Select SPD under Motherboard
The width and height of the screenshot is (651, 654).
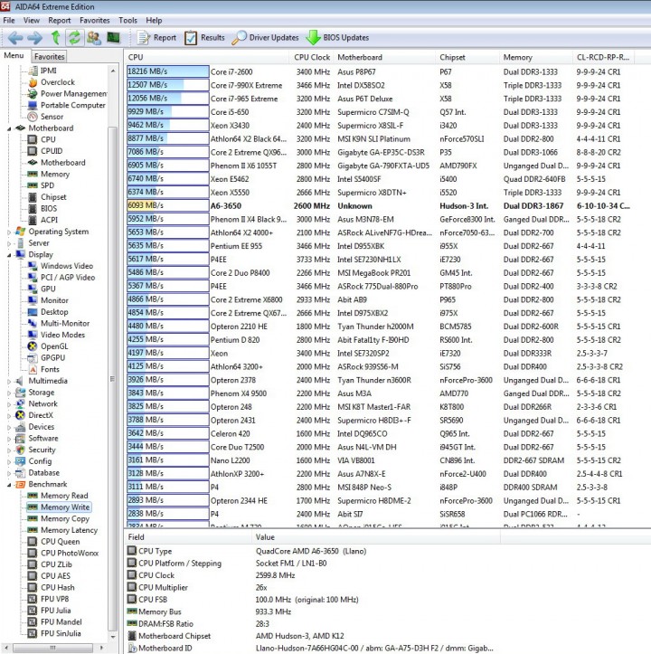pyautogui.click(x=47, y=185)
